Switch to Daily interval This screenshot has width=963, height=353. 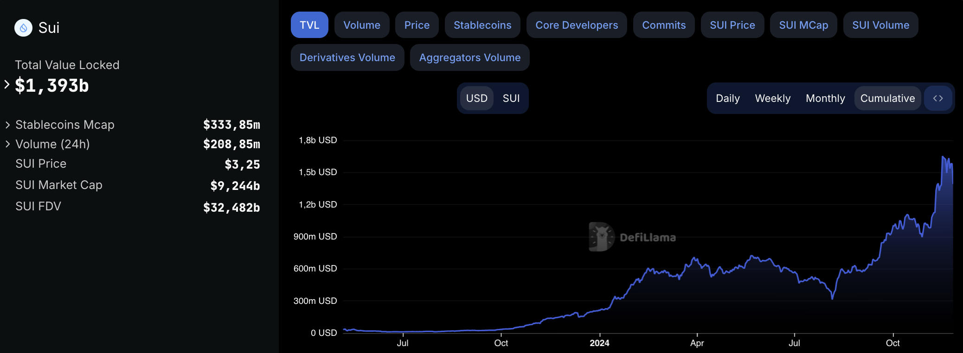[x=727, y=98]
